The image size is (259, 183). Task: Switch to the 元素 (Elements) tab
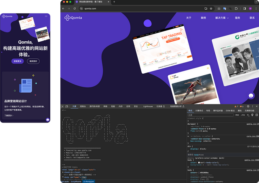(74, 106)
